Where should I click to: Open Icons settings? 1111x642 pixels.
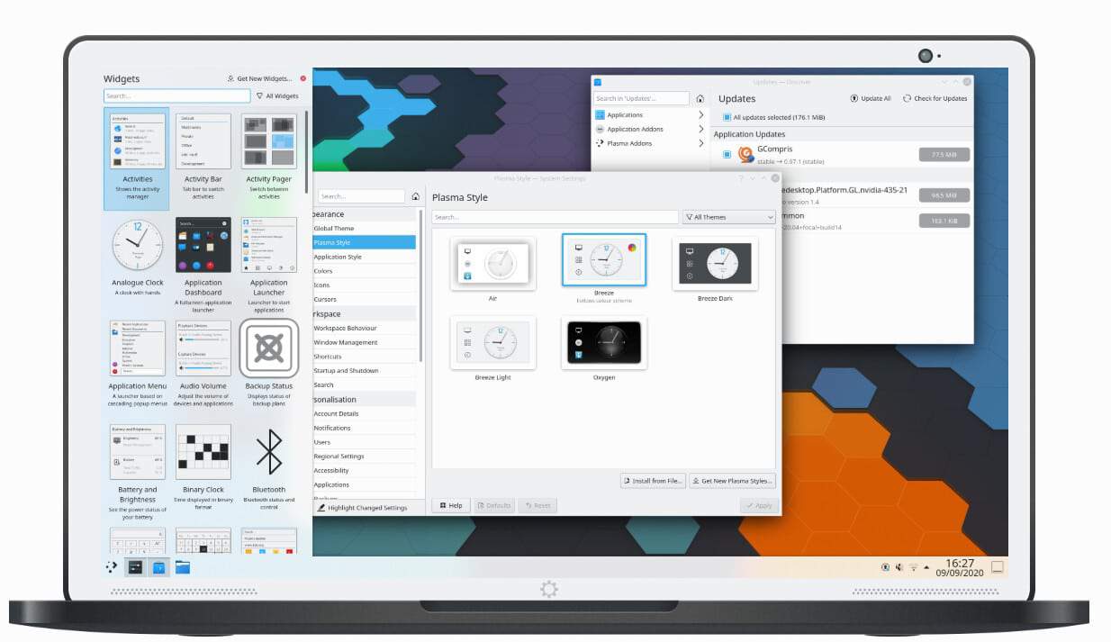365,285
